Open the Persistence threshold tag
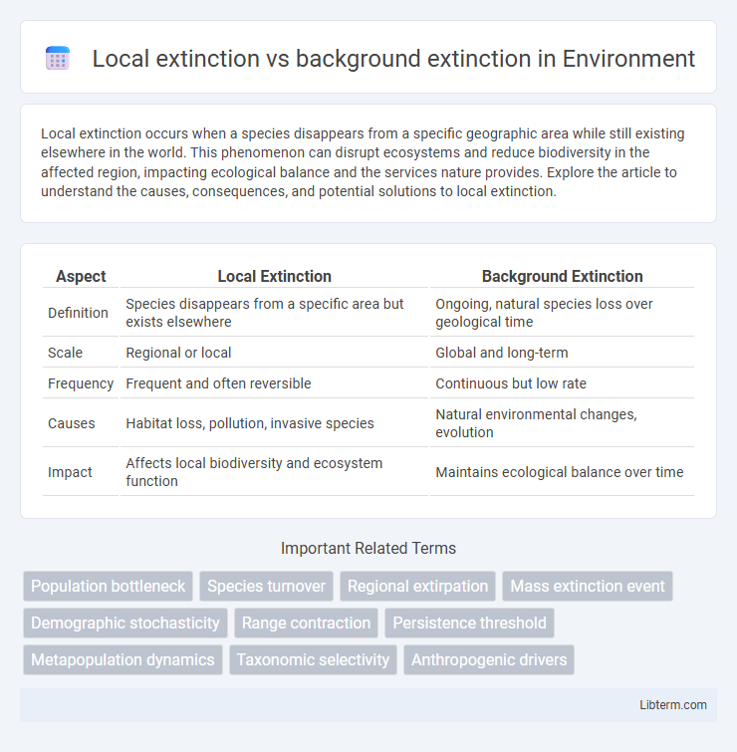The width and height of the screenshot is (737, 752). pyautogui.click(x=469, y=623)
